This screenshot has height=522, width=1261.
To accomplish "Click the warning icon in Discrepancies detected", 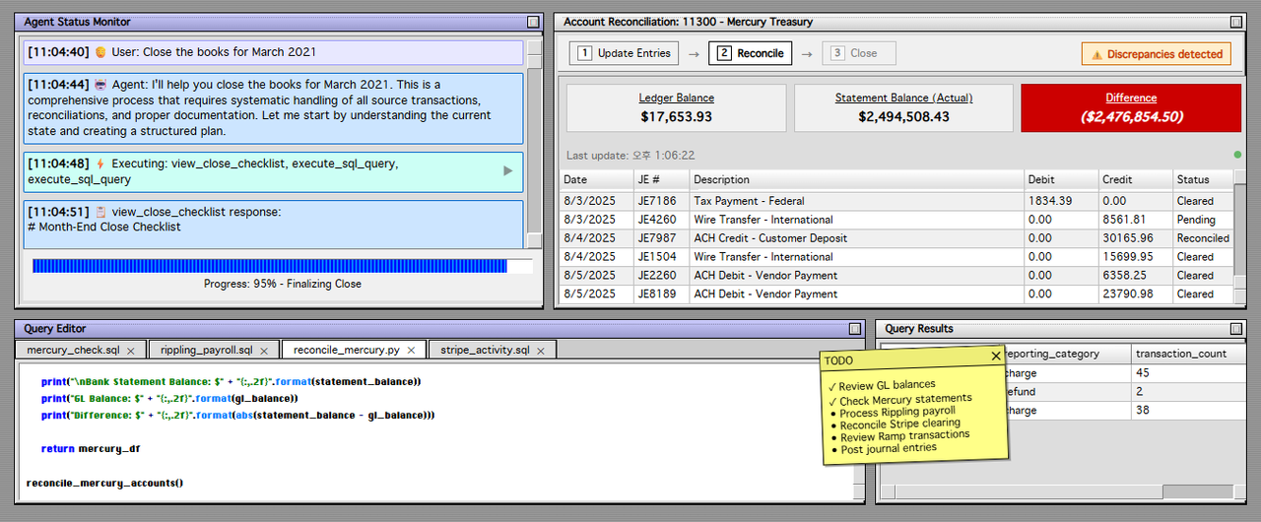I will pos(1095,54).
